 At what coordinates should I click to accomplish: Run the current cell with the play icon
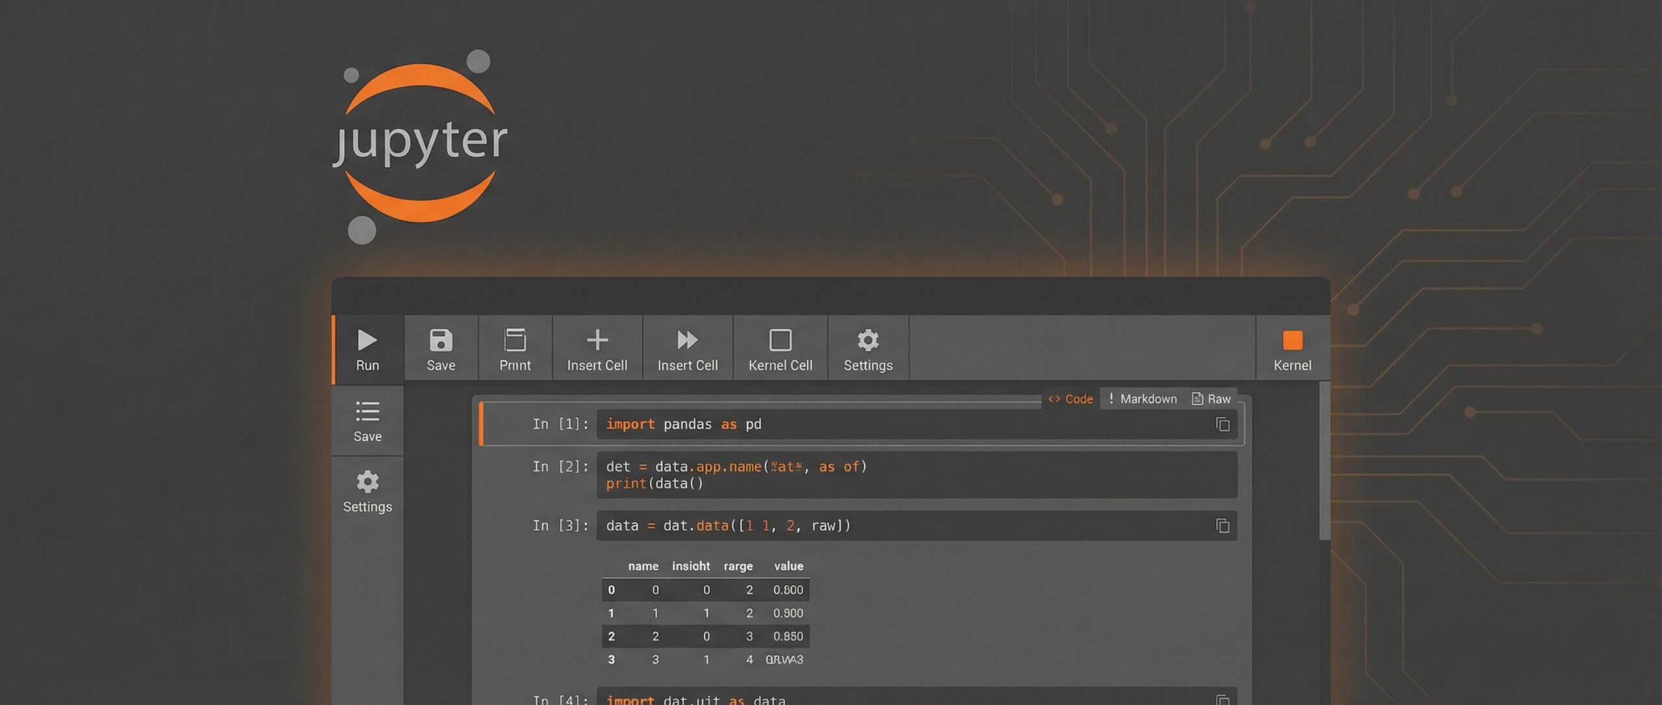[367, 347]
